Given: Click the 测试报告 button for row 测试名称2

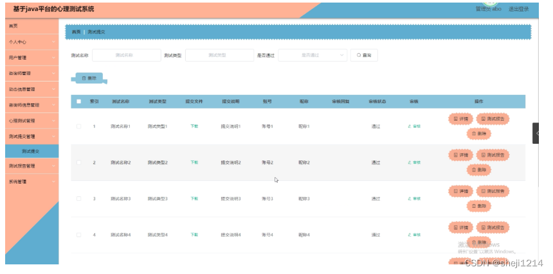Looking at the screenshot, I should tap(493, 155).
